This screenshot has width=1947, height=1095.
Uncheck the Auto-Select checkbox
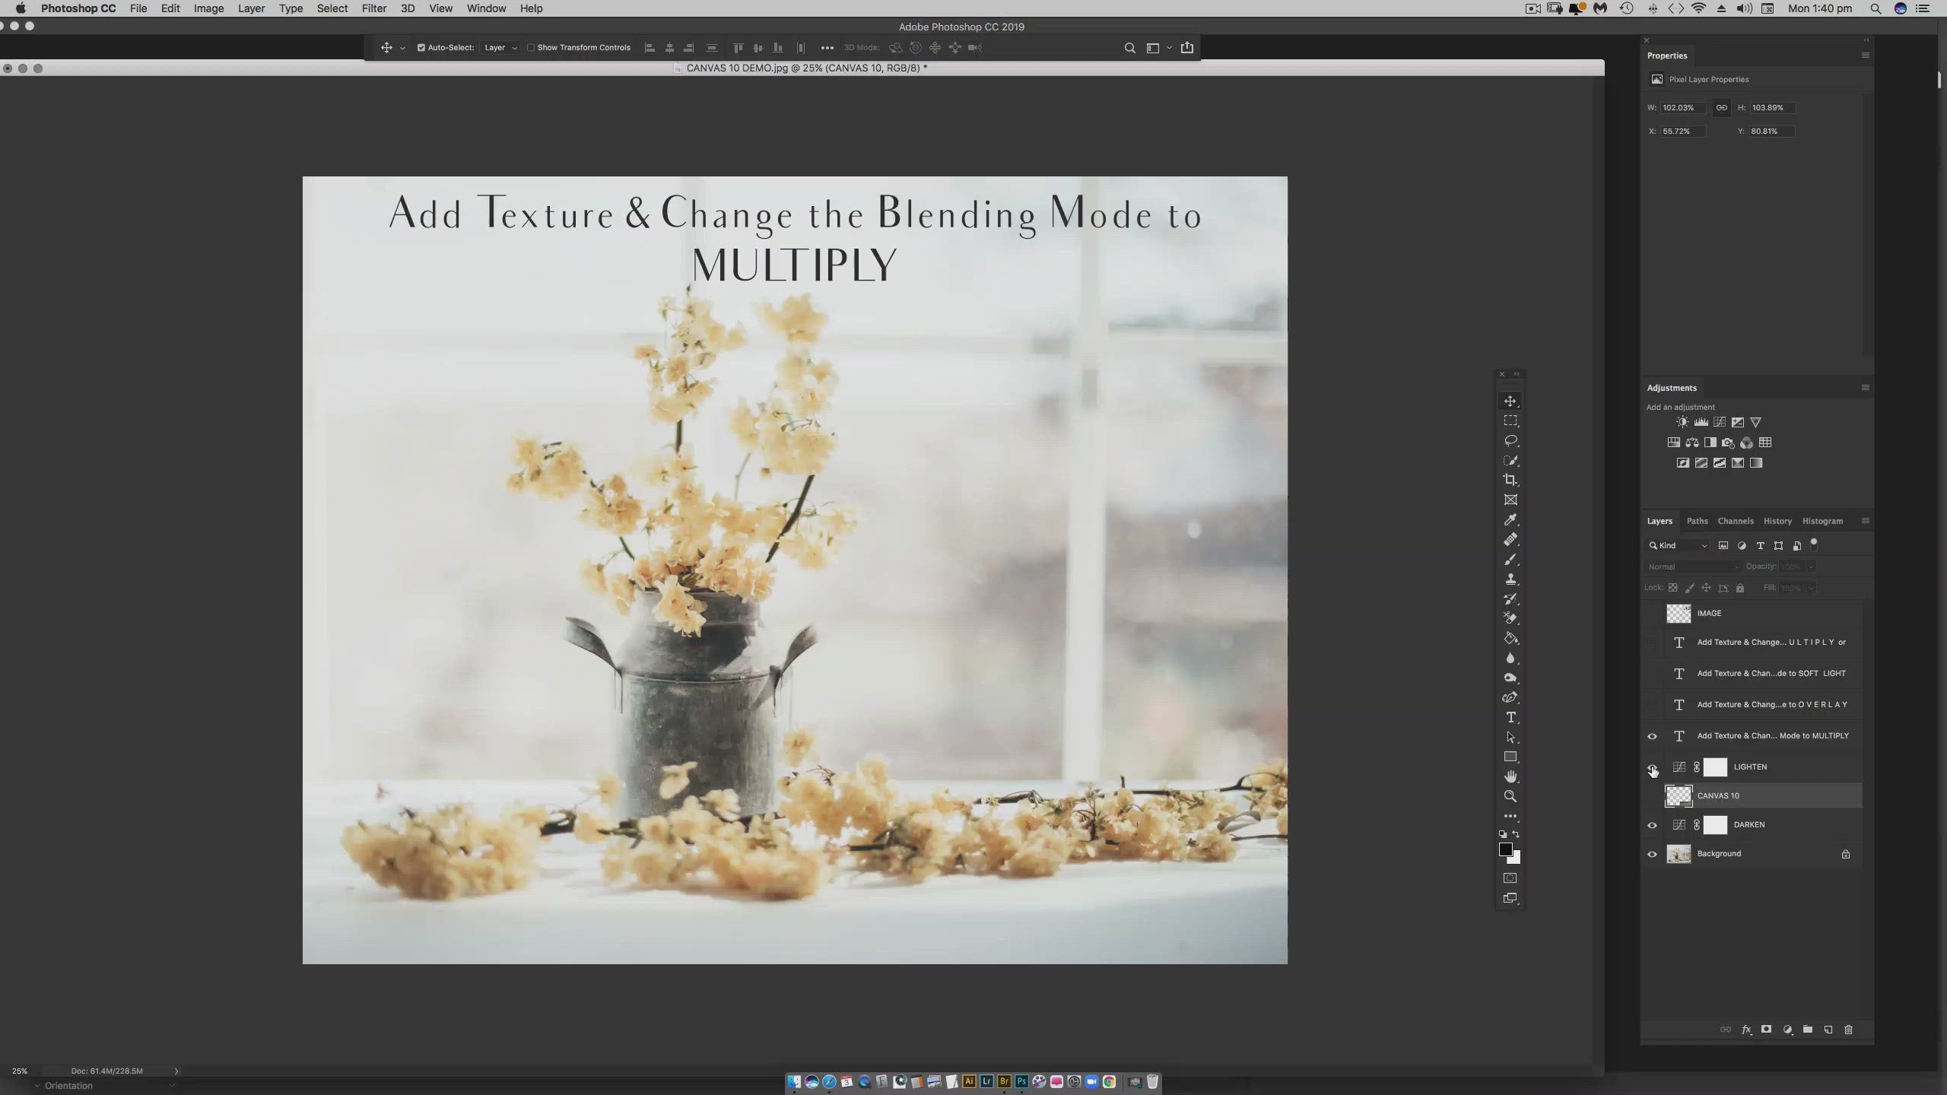tap(421, 48)
